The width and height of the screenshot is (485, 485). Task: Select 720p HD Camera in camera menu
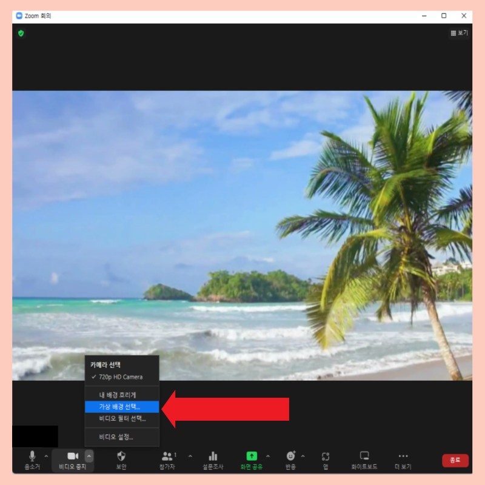(122, 377)
